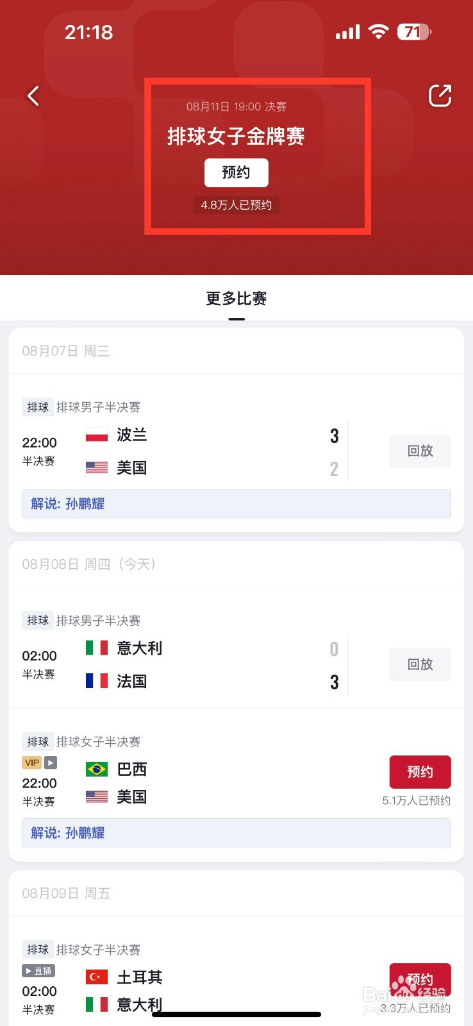Viewport: 473px width, 1026px height.
Task: Open the share icon at top right
Action: coord(440,96)
